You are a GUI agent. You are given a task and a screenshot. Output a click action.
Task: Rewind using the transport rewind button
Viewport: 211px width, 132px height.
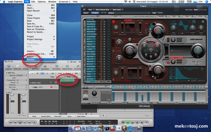click(11, 122)
